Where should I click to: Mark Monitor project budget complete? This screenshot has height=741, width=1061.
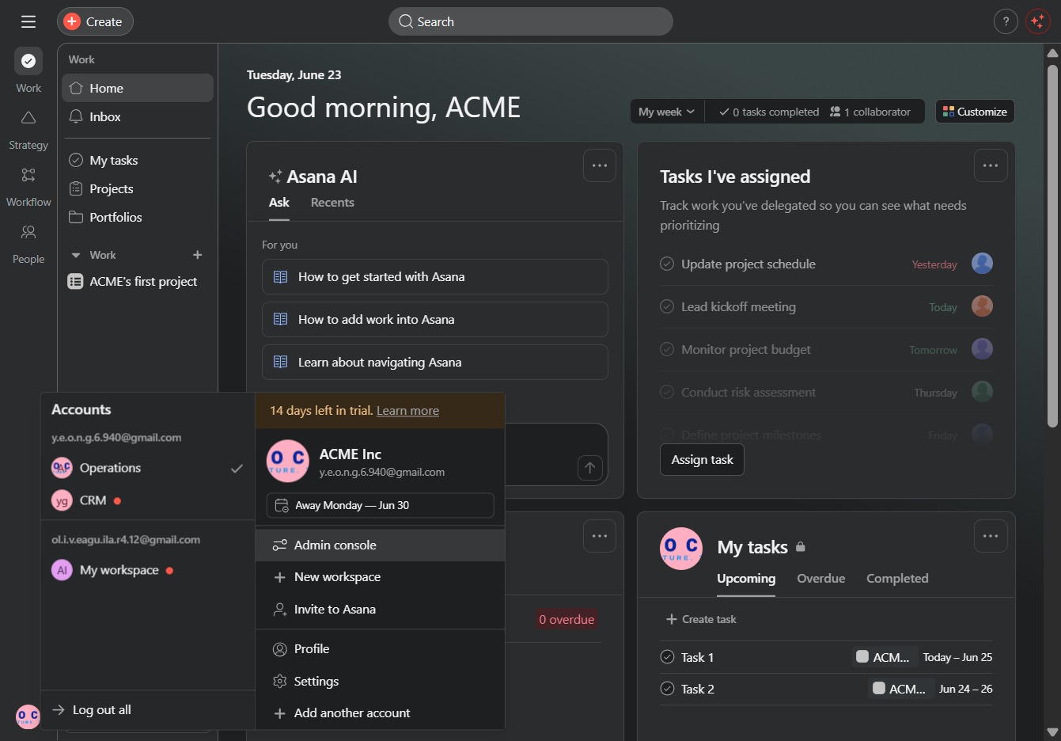[667, 349]
